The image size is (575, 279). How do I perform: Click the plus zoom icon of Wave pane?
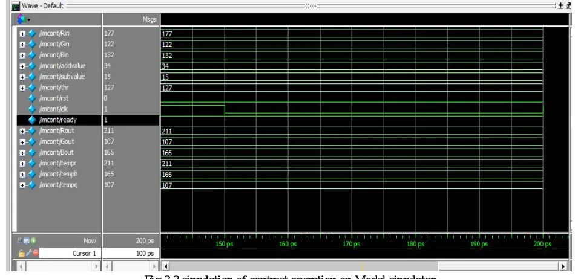(x=560, y=5)
